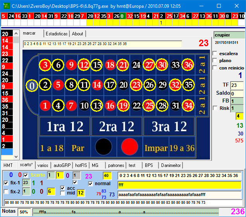Click the top-row 2 a 1 column bet
This screenshot has height=217, width=246.
(x=202, y=65)
